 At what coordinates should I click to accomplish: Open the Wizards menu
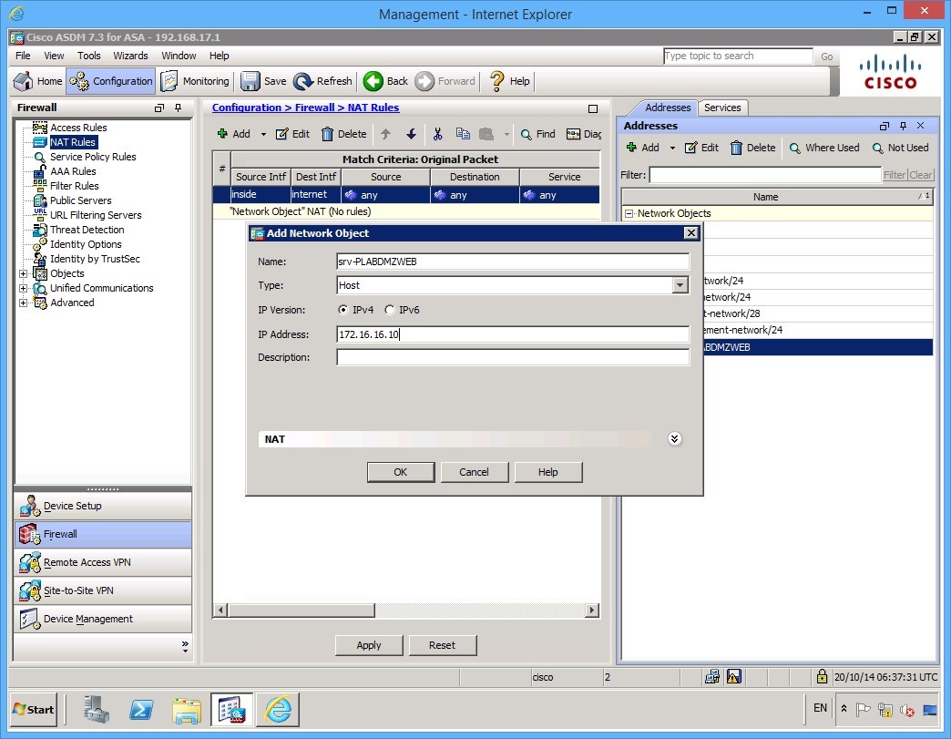(130, 56)
